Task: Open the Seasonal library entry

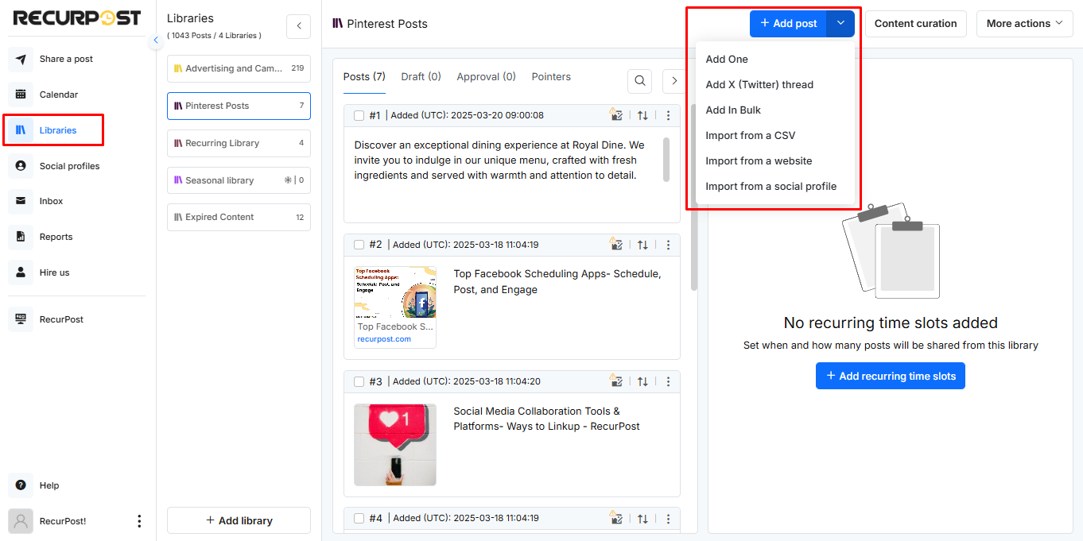Action: click(x=239, y=180)
